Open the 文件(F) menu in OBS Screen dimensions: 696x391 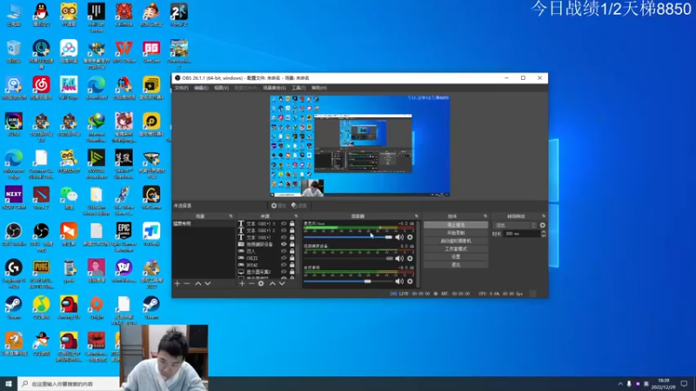tap(181, 88)
